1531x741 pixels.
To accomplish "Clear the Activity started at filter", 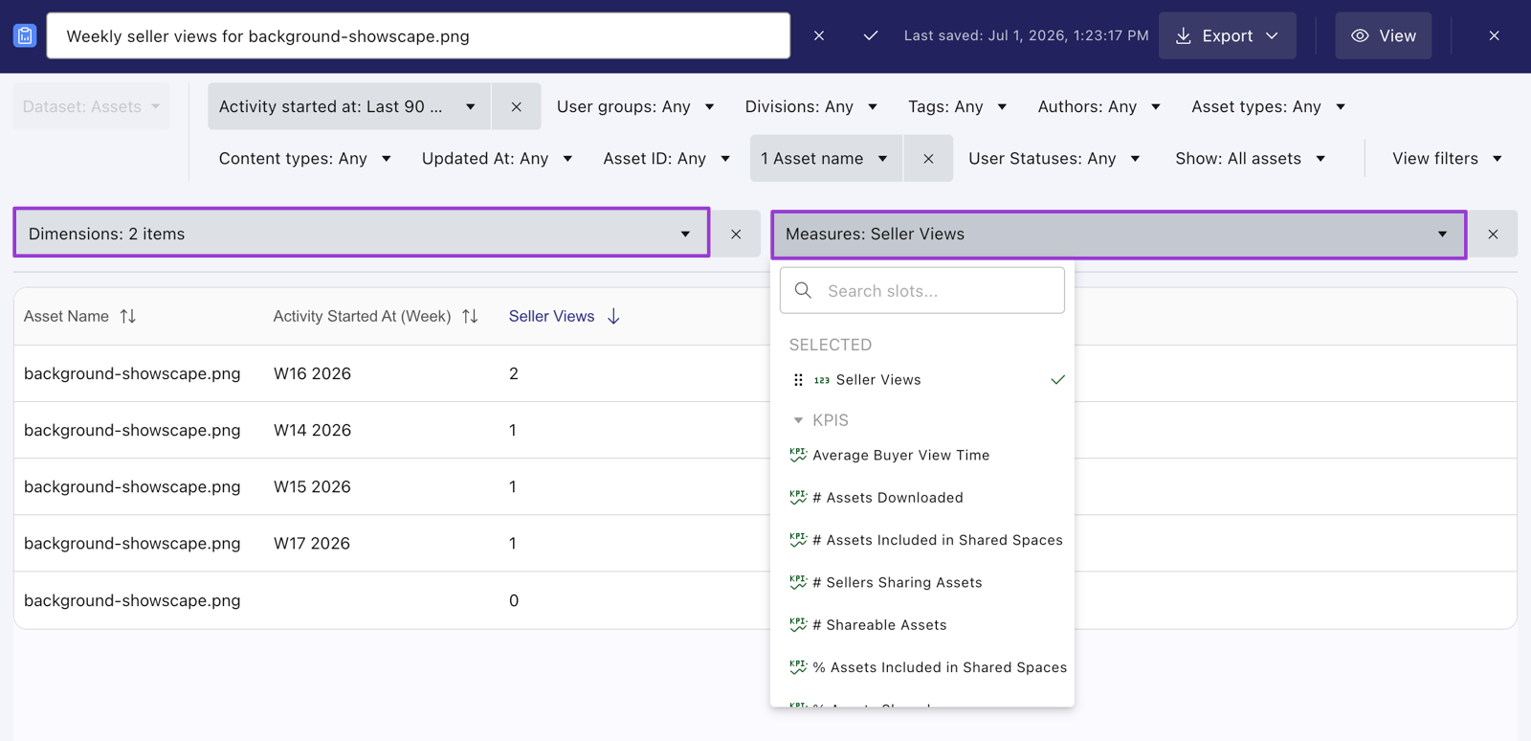I will 516,106.
